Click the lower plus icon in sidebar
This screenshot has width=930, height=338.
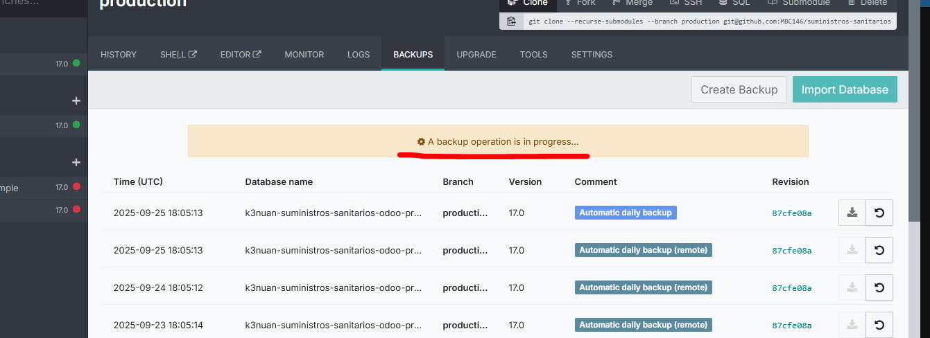[76, 162]
